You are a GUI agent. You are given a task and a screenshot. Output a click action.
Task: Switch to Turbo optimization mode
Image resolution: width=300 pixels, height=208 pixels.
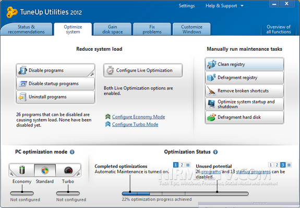[68, 170]
